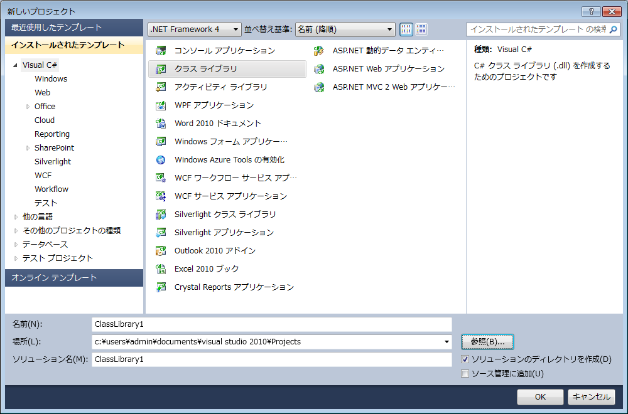
Task: Toggle ソリューションのディレクトリを作成 checkbox
Action: (x=465, y=359)
